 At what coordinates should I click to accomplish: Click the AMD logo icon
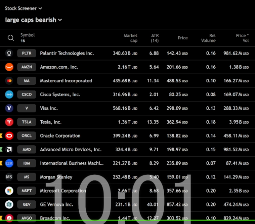(x=9, y=150)
